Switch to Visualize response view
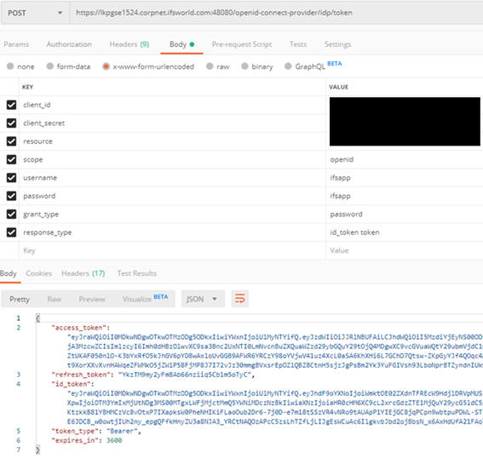The width and height of the screenshot is (483, 458). pos(146,299)
